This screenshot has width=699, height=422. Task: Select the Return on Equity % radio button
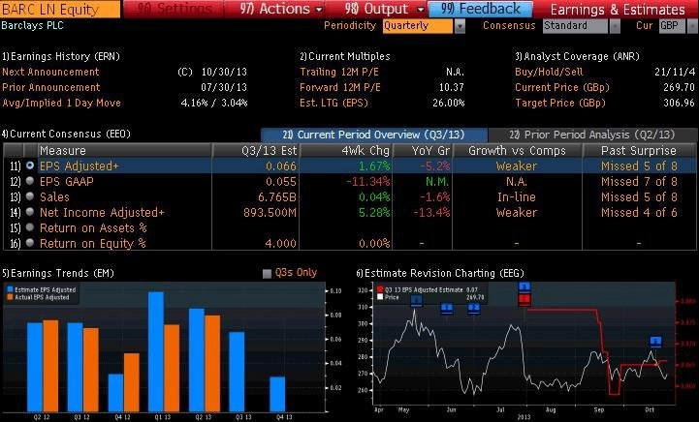pyautogui.click(x=30, y=243)
